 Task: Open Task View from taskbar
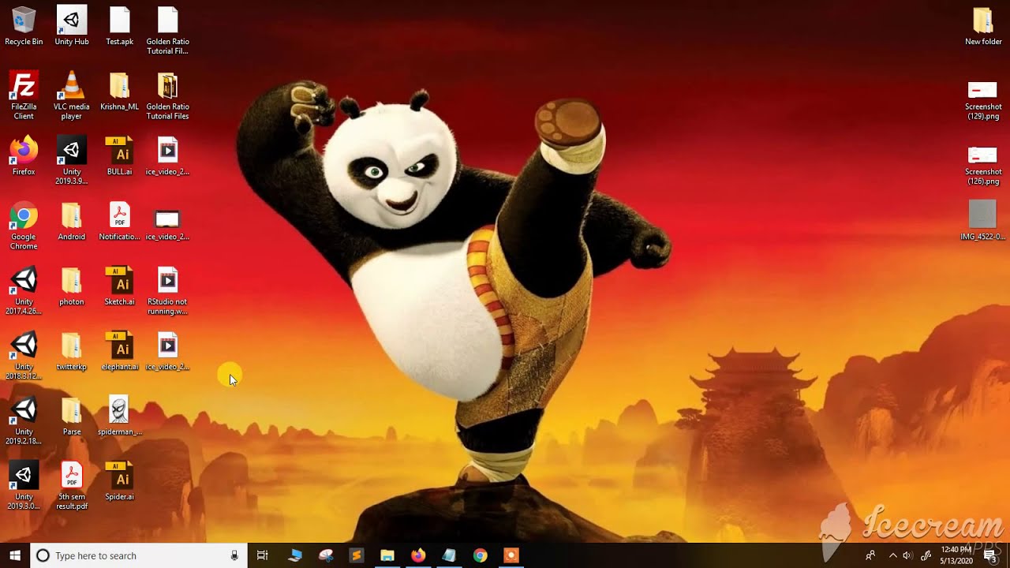pyautogui.click(x=263, y=555)
